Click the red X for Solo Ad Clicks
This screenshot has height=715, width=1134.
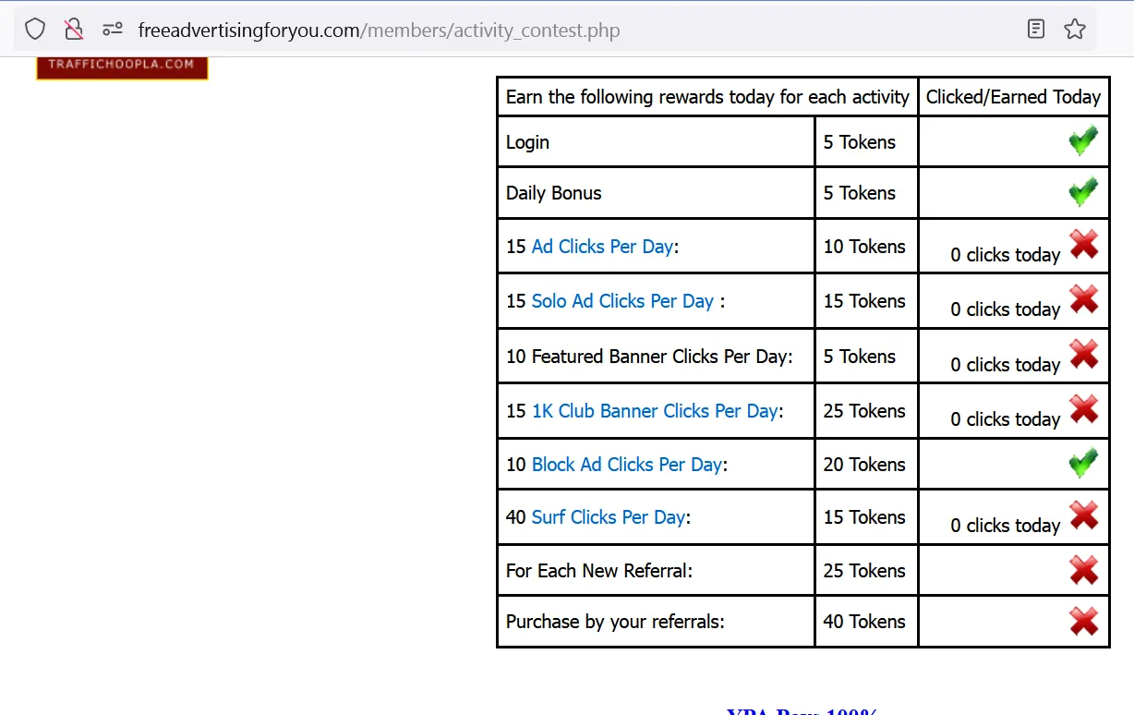[x=1084, y=299]
